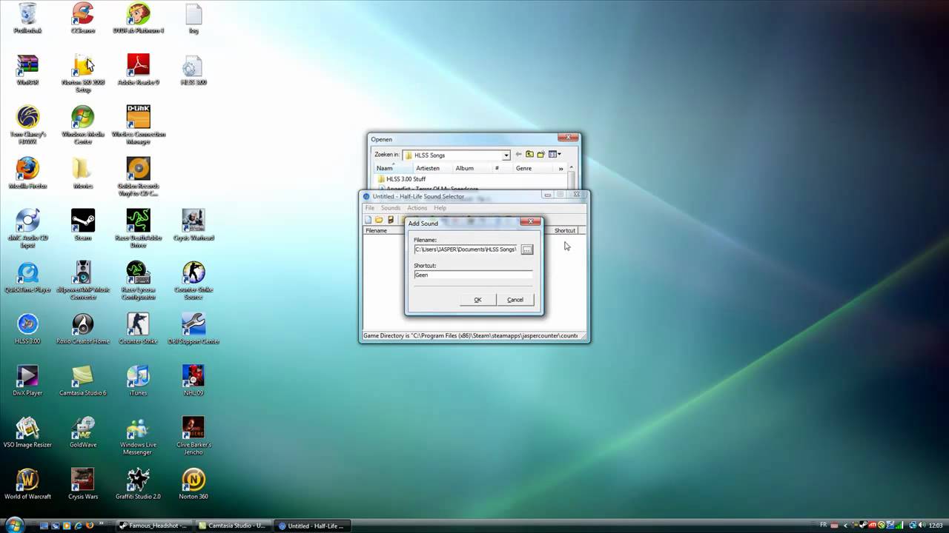The image size is (949, 533).
Task: Select the Roxio Creator Home desktop icon
Action: click(x=83, y=329)
